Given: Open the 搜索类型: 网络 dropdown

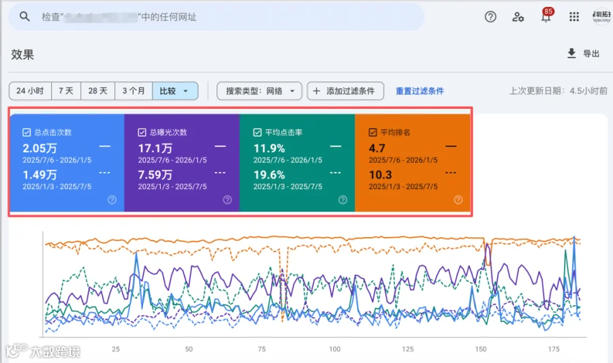Looking at the screenshot, I should pos(260,91).
